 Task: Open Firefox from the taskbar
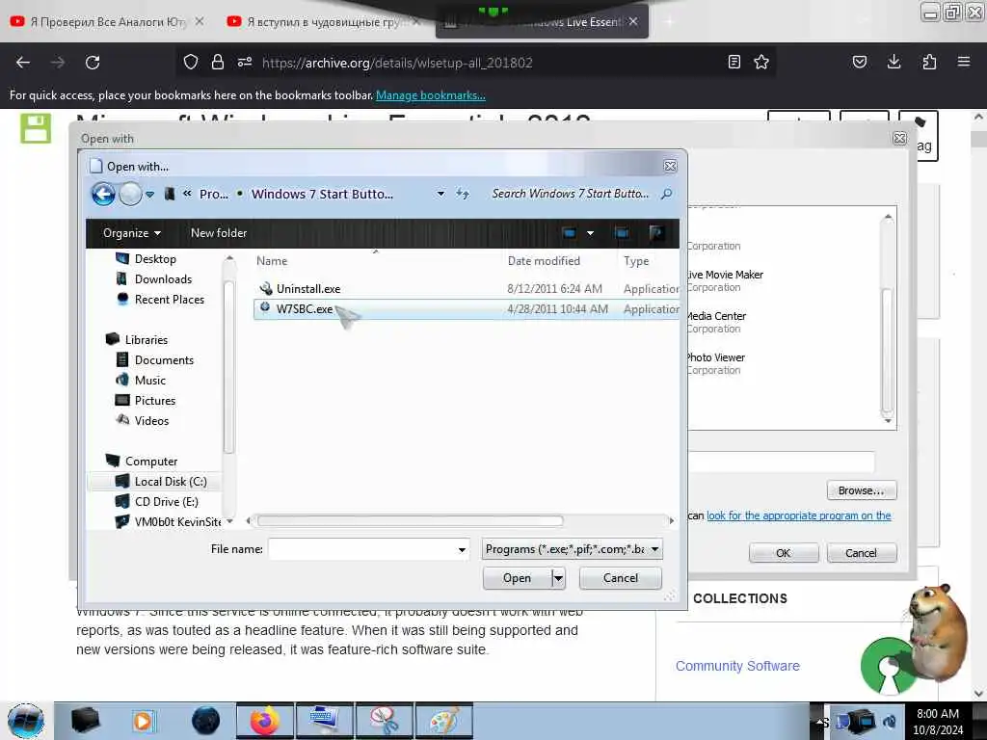(x=264, y=721)
